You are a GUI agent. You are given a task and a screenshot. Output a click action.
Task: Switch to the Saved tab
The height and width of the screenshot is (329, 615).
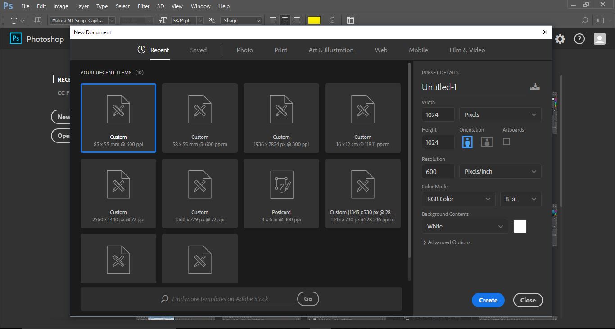[x=198, y=50]
